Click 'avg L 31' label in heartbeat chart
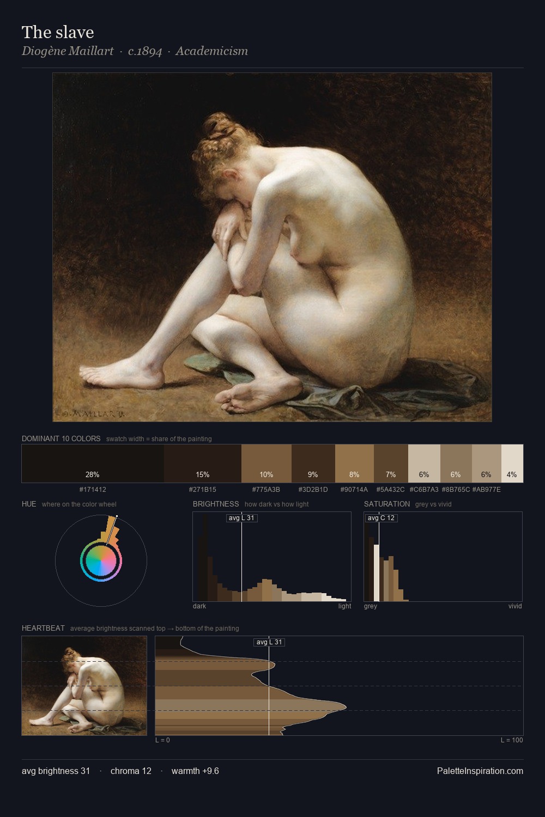Screen dimensions: 545x817 [269, 642]
